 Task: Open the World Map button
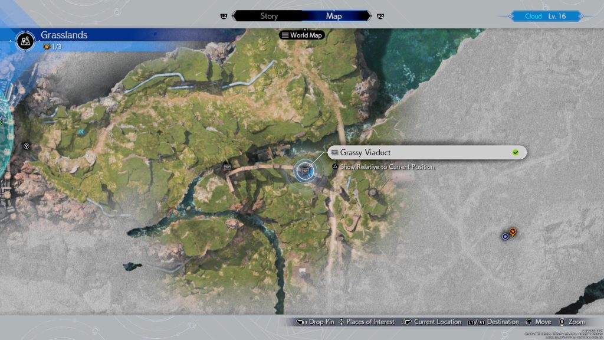pyautogui.click(x=303, y=35)
